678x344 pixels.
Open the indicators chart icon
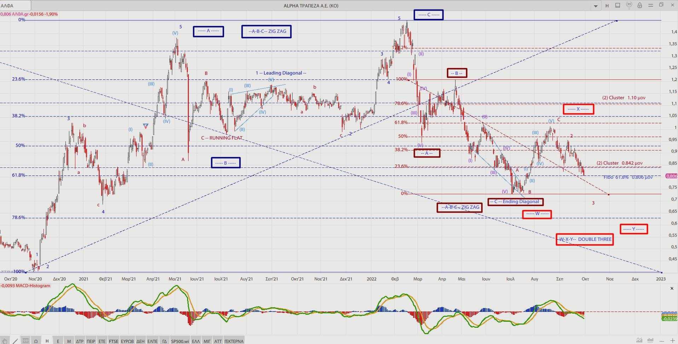tap(639, 340)
